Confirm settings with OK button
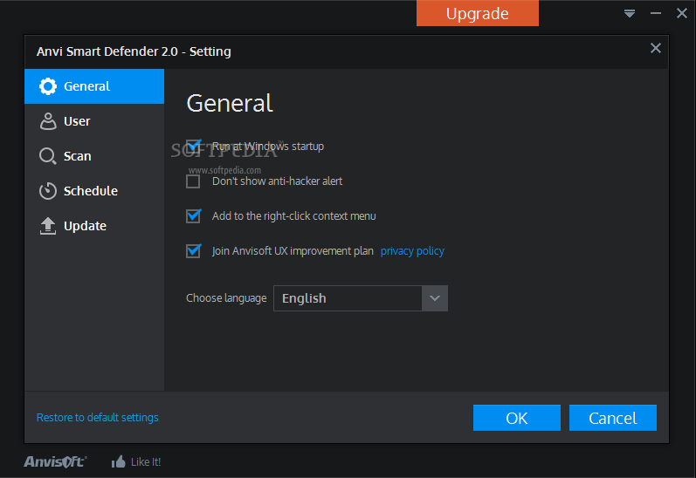696x478 pixels. point(517,418)
